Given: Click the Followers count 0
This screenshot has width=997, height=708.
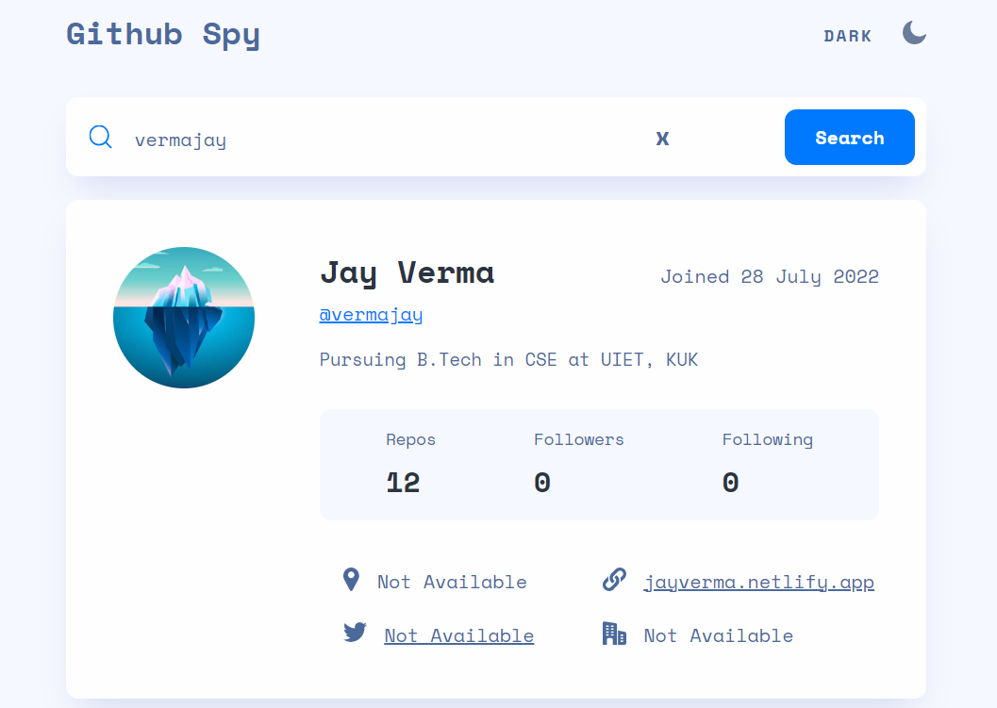Looking at the screenshot, I should pyautogui.click(x=542, y=483).
